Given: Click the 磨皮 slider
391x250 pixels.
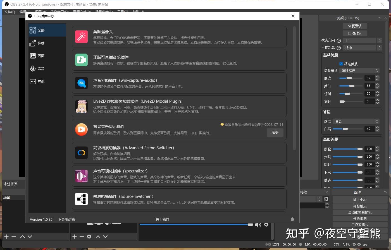Looking at the screenshot, I should (x=351, y=78).
